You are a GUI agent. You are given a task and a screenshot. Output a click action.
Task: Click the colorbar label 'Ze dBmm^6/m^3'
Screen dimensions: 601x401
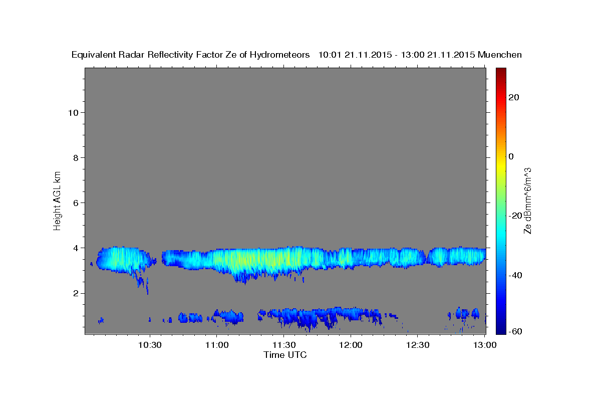tap(527, 200)
